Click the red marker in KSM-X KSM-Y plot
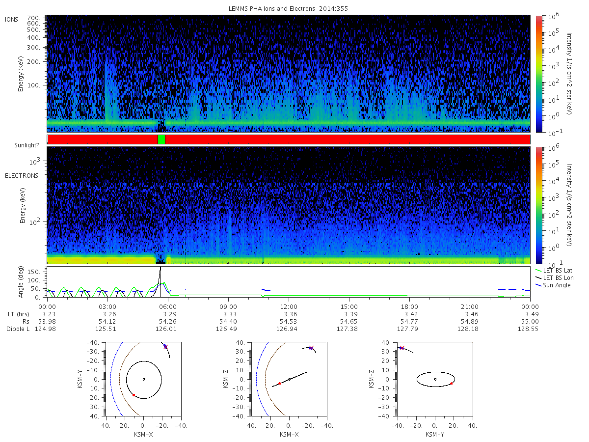Screen dimensions: 589x442 [134, 395]
